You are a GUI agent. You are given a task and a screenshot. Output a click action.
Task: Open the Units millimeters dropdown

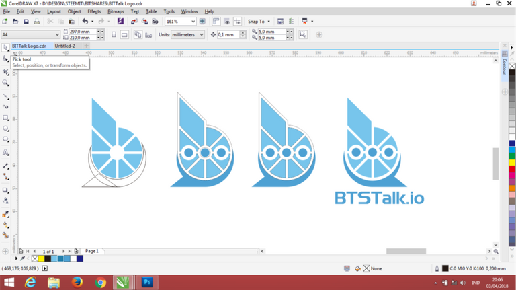pyautogui.click(x=201, y=34)
